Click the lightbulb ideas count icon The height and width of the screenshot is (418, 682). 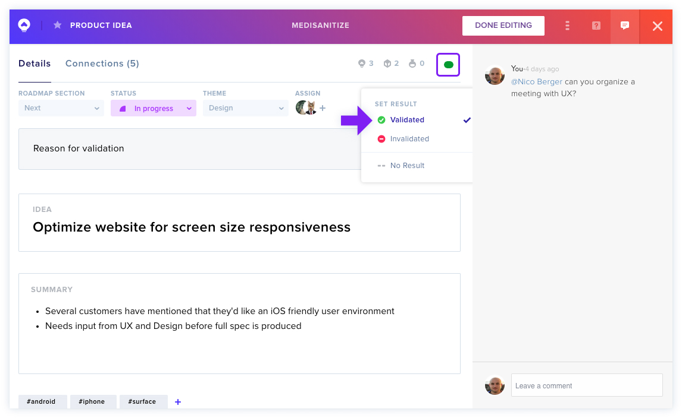[362, 64]
